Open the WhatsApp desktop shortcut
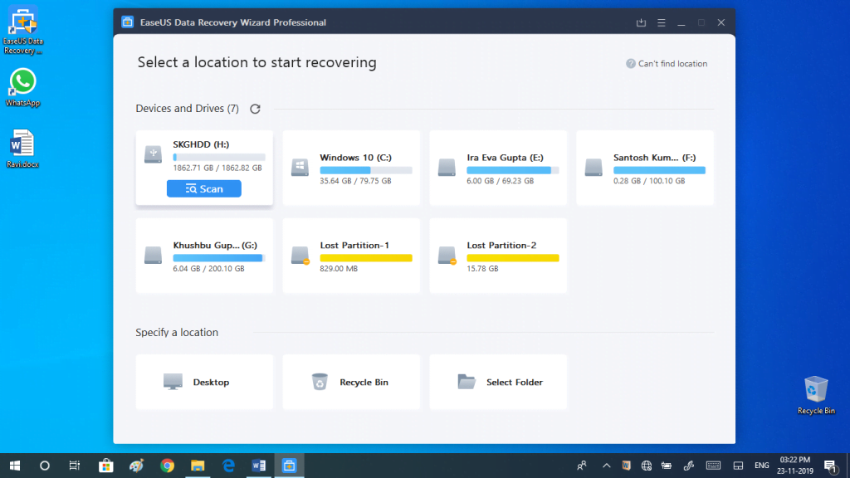This screenshot has width=850, height=478. [x=22, y=88]
